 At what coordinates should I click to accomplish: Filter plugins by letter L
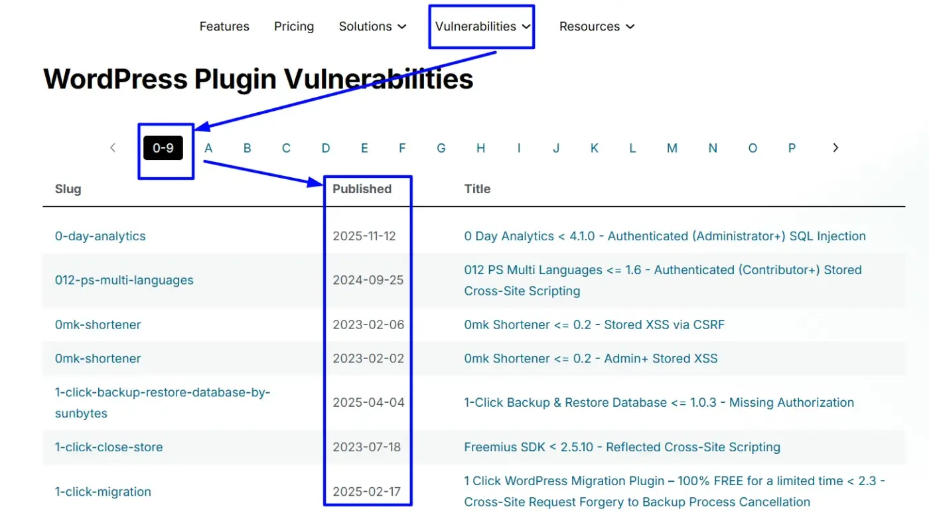pyautogui.click(x=632, y=148)
